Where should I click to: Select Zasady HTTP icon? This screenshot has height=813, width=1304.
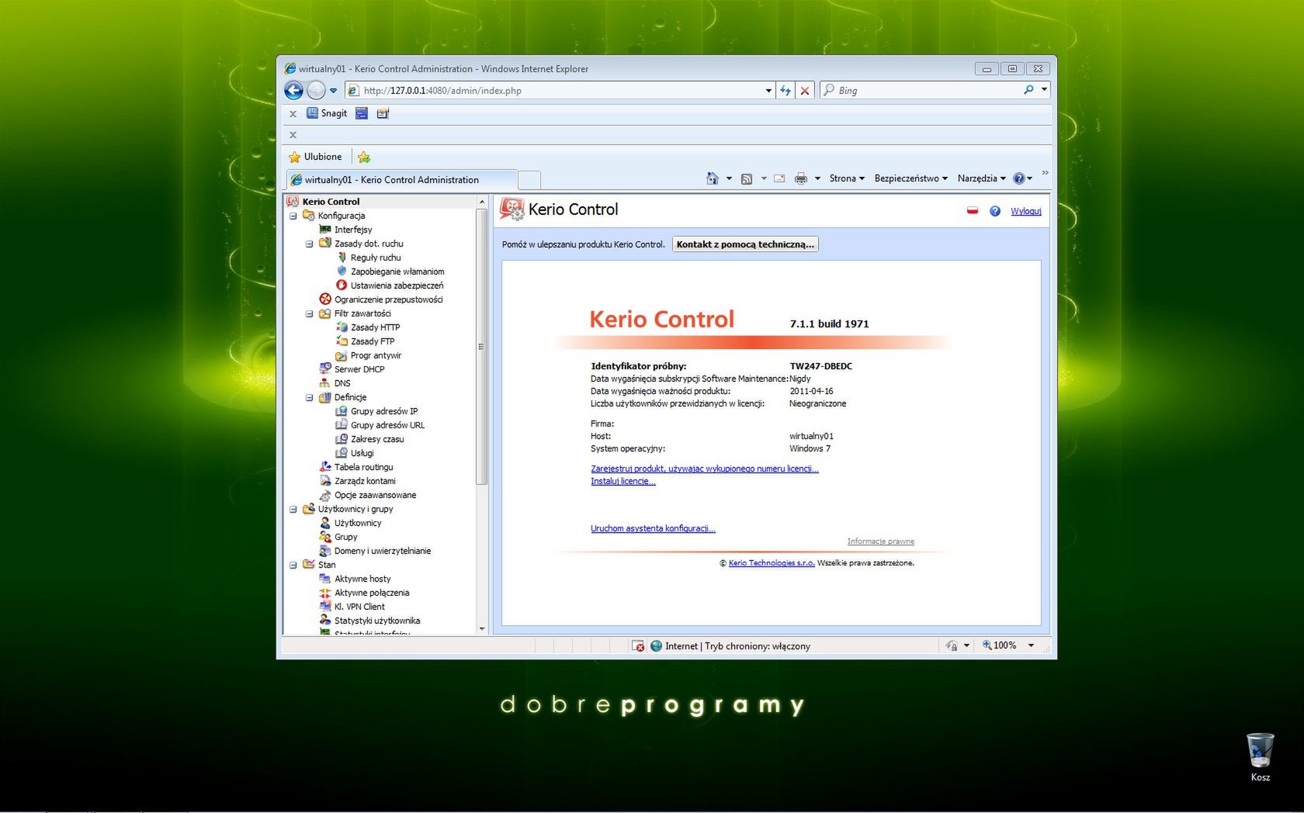342,327
